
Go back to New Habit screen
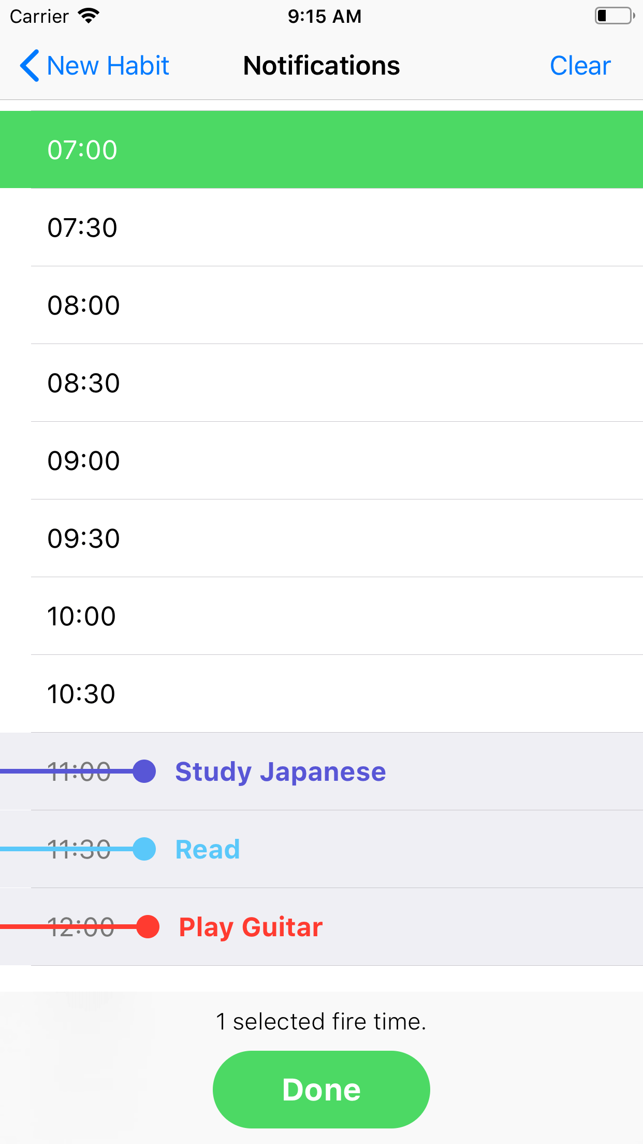(95, 66)
